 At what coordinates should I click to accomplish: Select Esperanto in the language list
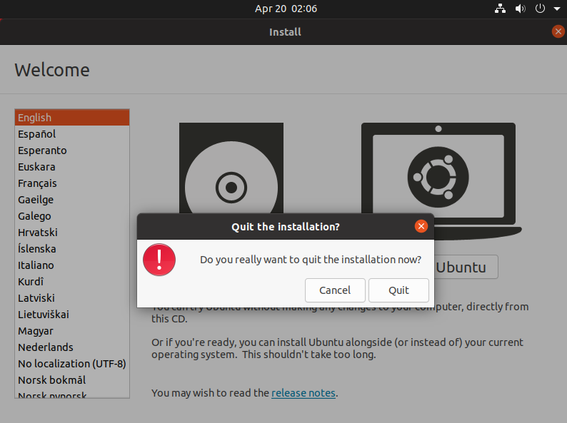(72, 151)
